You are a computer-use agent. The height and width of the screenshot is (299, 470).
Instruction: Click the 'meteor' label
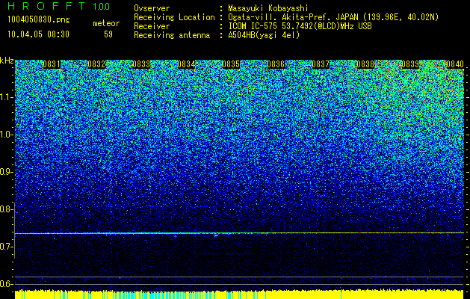coord(106,24)
